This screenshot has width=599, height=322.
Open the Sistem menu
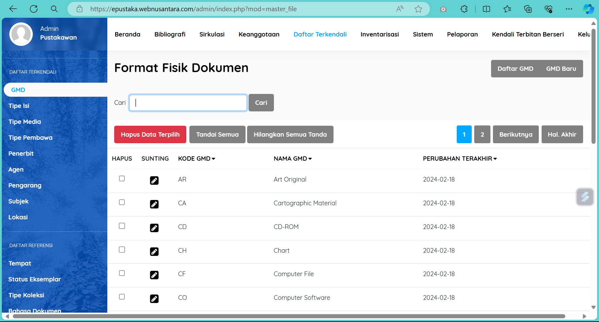point(423,34)
